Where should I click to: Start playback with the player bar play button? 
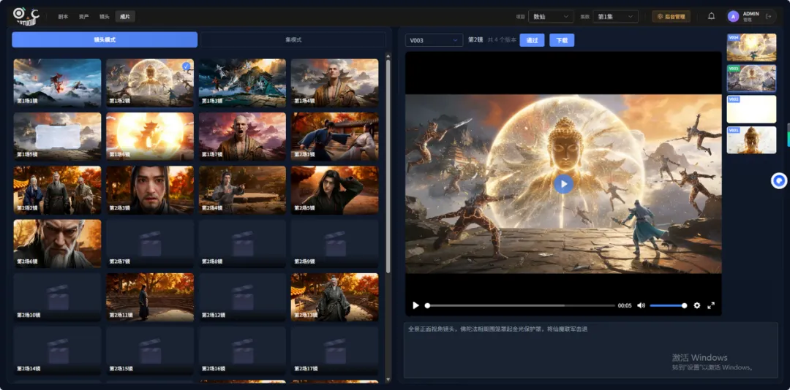(415, 305)
